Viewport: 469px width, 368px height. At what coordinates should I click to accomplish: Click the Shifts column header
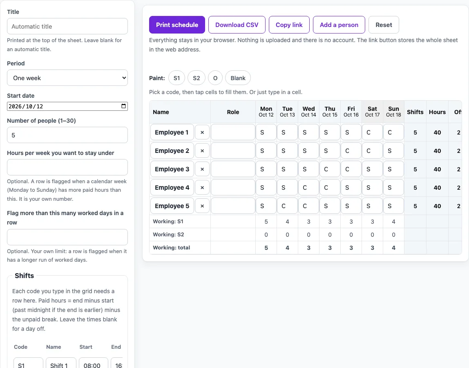tap(415, 112)
